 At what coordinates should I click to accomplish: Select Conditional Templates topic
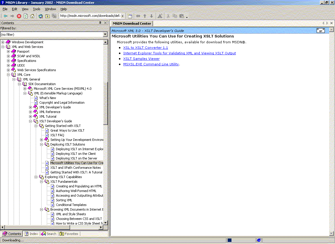click(71, 205)
